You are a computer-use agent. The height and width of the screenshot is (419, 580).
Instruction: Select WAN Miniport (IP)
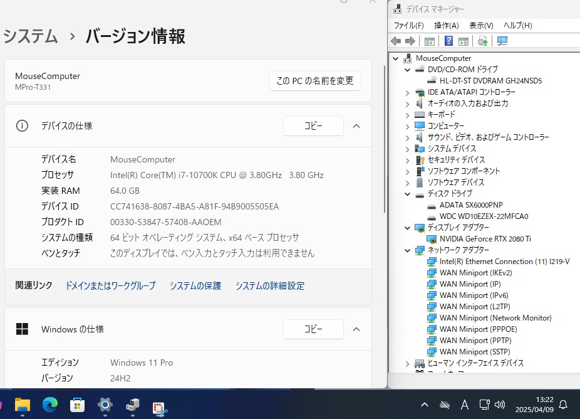pos(470,284)
